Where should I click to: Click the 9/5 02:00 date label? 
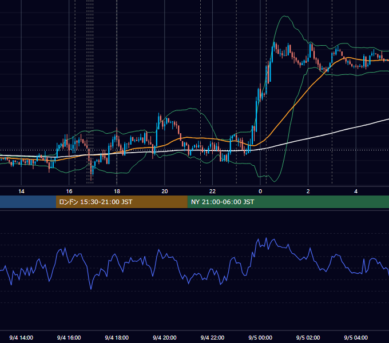pyautogui.click(x=308, y=338)
